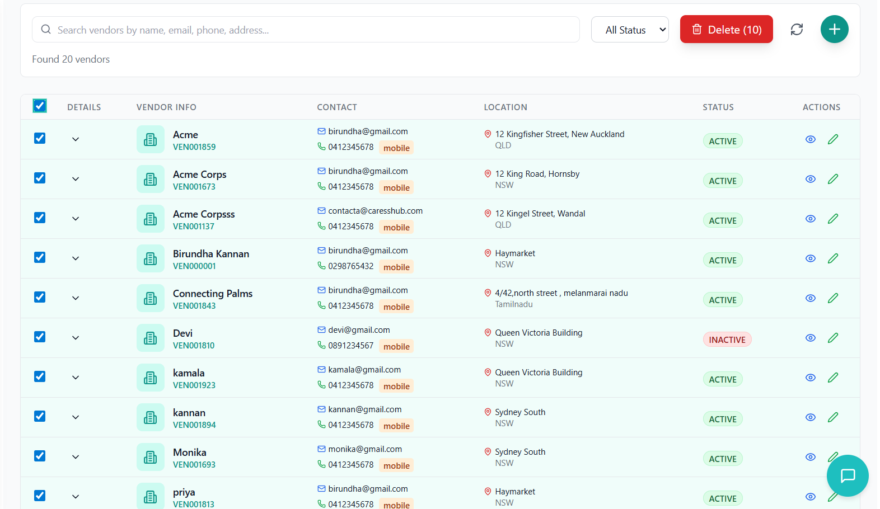Image resolution: width=880 pixels, height=509 pixels.
Task: Edit Birundha Kannan vendor with pencil icon
Action: (x=833, y=258)
